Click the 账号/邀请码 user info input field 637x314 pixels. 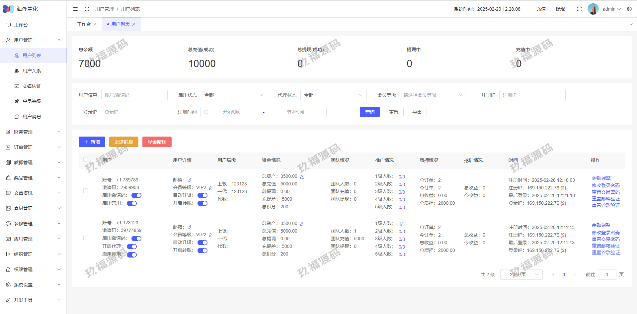[134, 95]
